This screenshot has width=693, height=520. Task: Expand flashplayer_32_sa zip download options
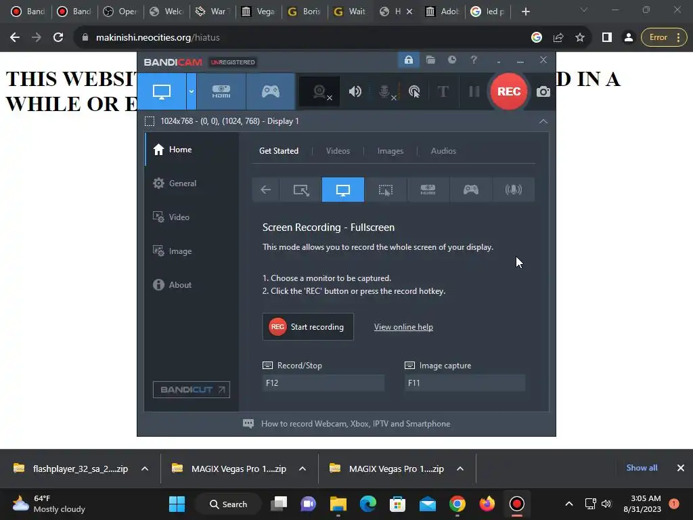[x=145, y=469]
